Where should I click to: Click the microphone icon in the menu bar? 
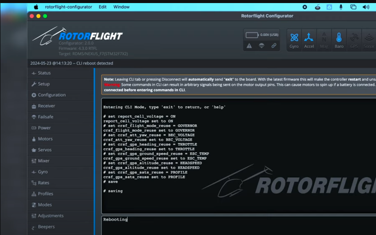(341, 7)
